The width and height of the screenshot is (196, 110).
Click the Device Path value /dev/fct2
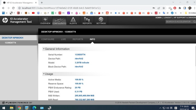pyautogui.click(x=79, y=59)
